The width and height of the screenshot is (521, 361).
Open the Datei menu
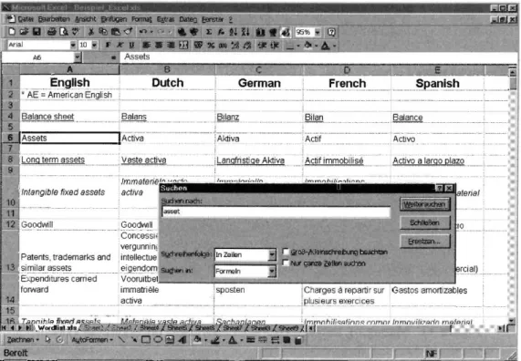click(26, 19)
